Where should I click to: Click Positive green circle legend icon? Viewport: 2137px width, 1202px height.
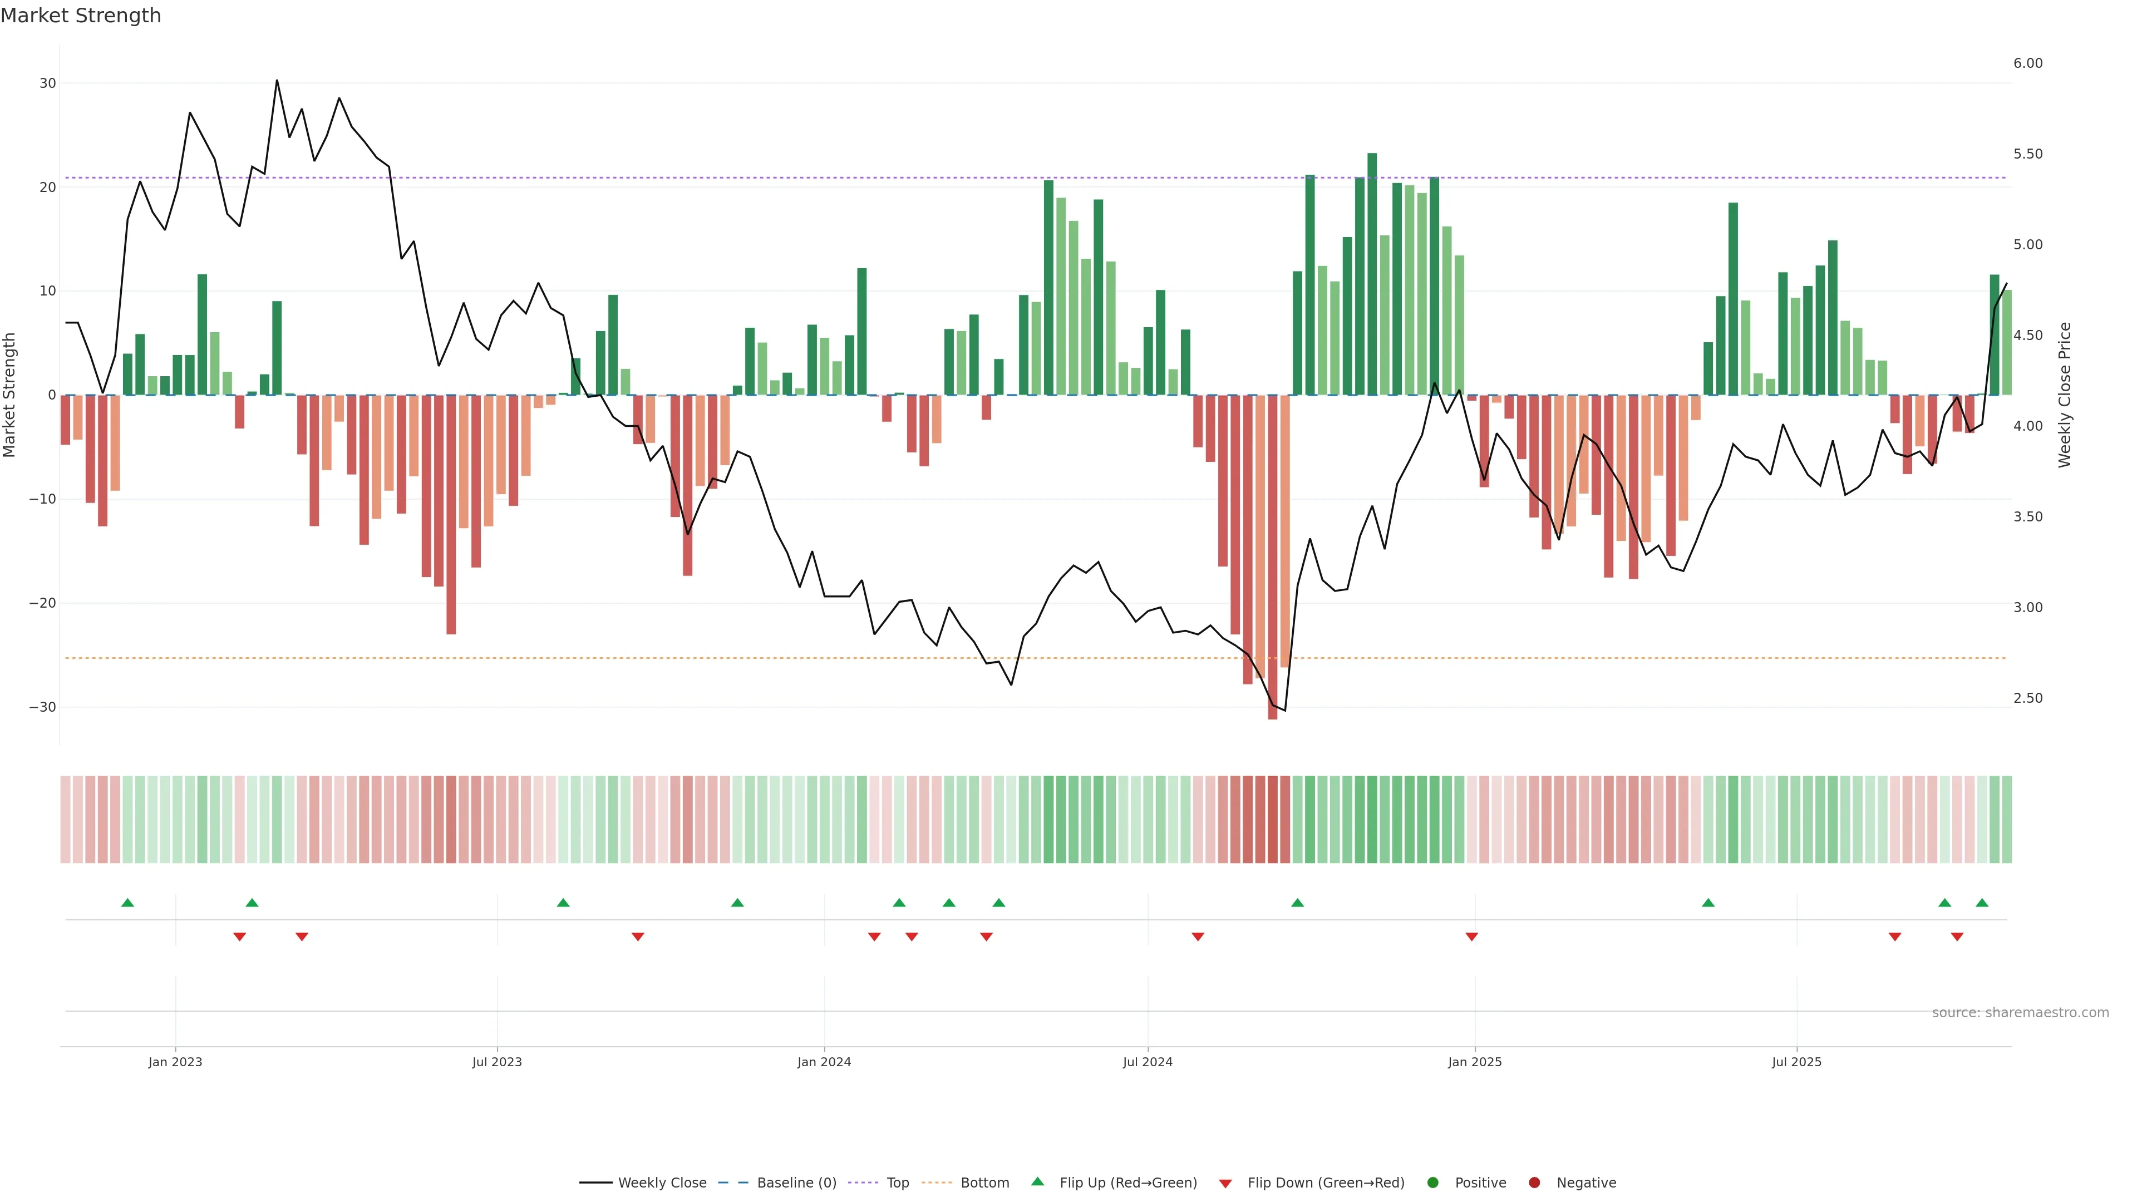tap(1432, 1183)
